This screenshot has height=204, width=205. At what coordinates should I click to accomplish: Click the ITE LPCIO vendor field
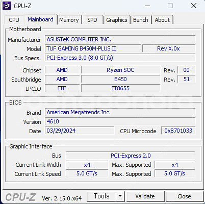(62, 88)
